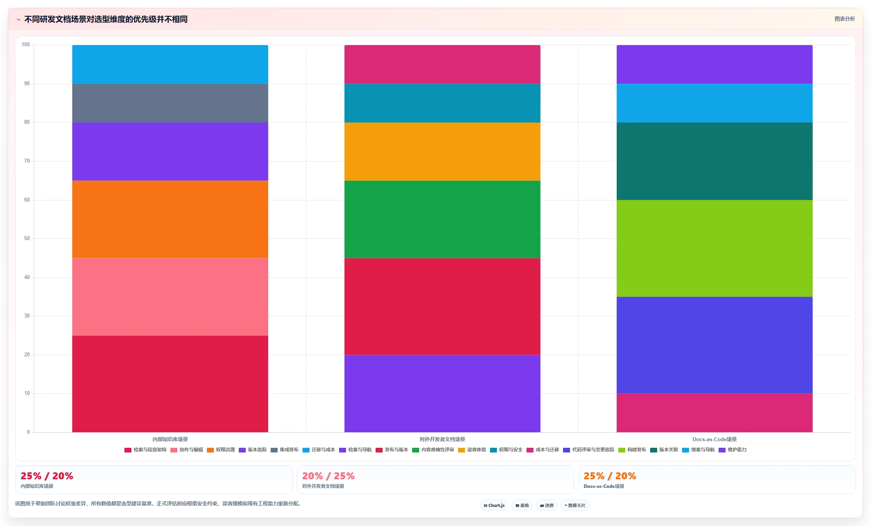This screenshot has width=871, height=526.
Task: Hide the 搜索与导航 dataset via legend
Action: point(698,450)
